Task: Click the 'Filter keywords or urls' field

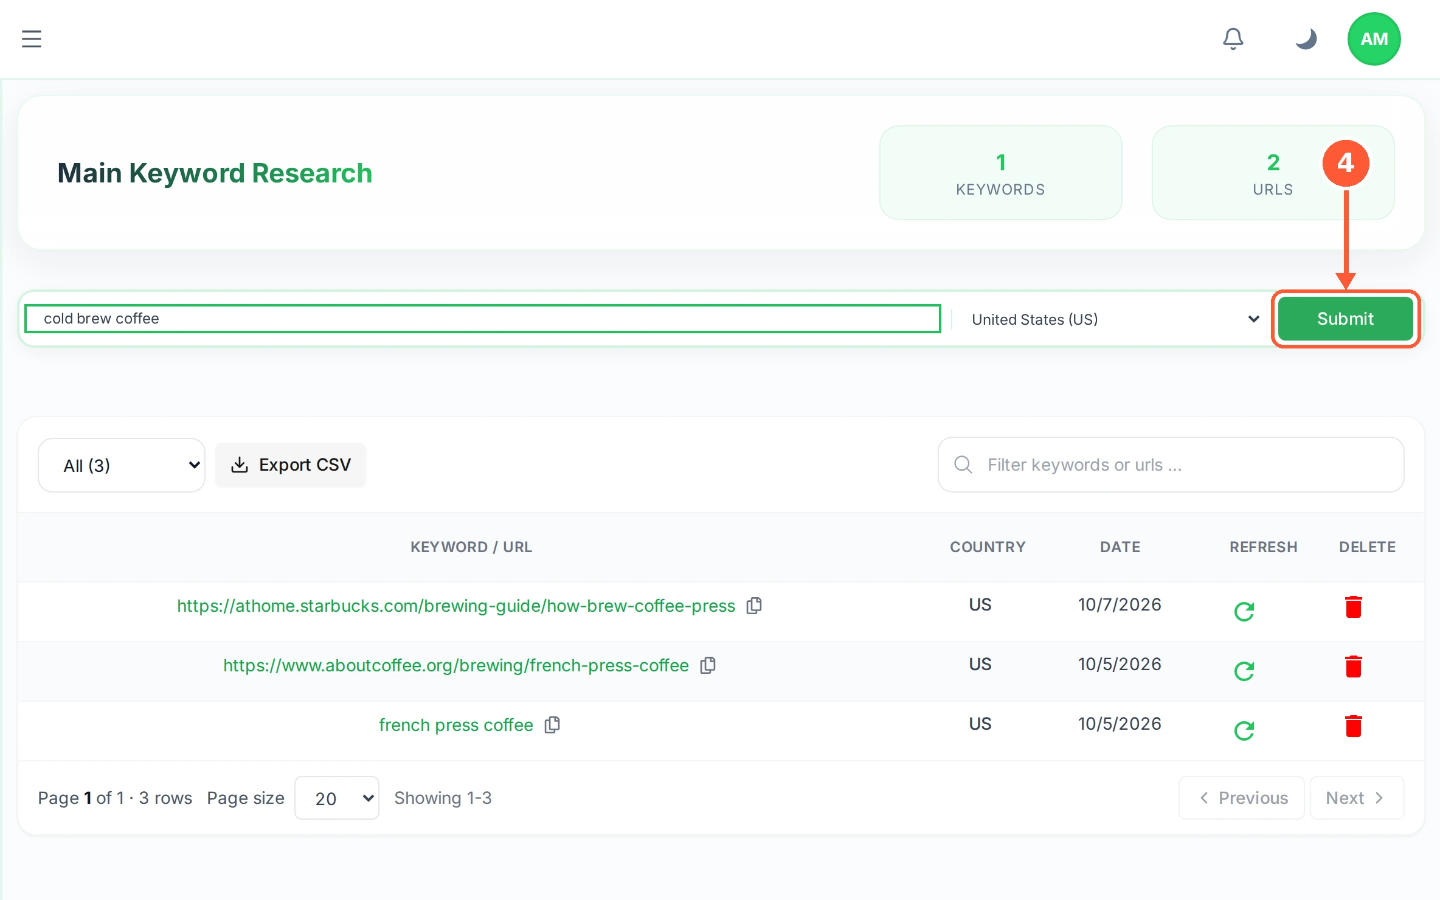Action: [x=1171, y=465]
